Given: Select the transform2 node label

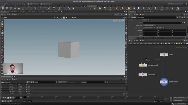Looking at the screenshot, I should pos(173,82).
